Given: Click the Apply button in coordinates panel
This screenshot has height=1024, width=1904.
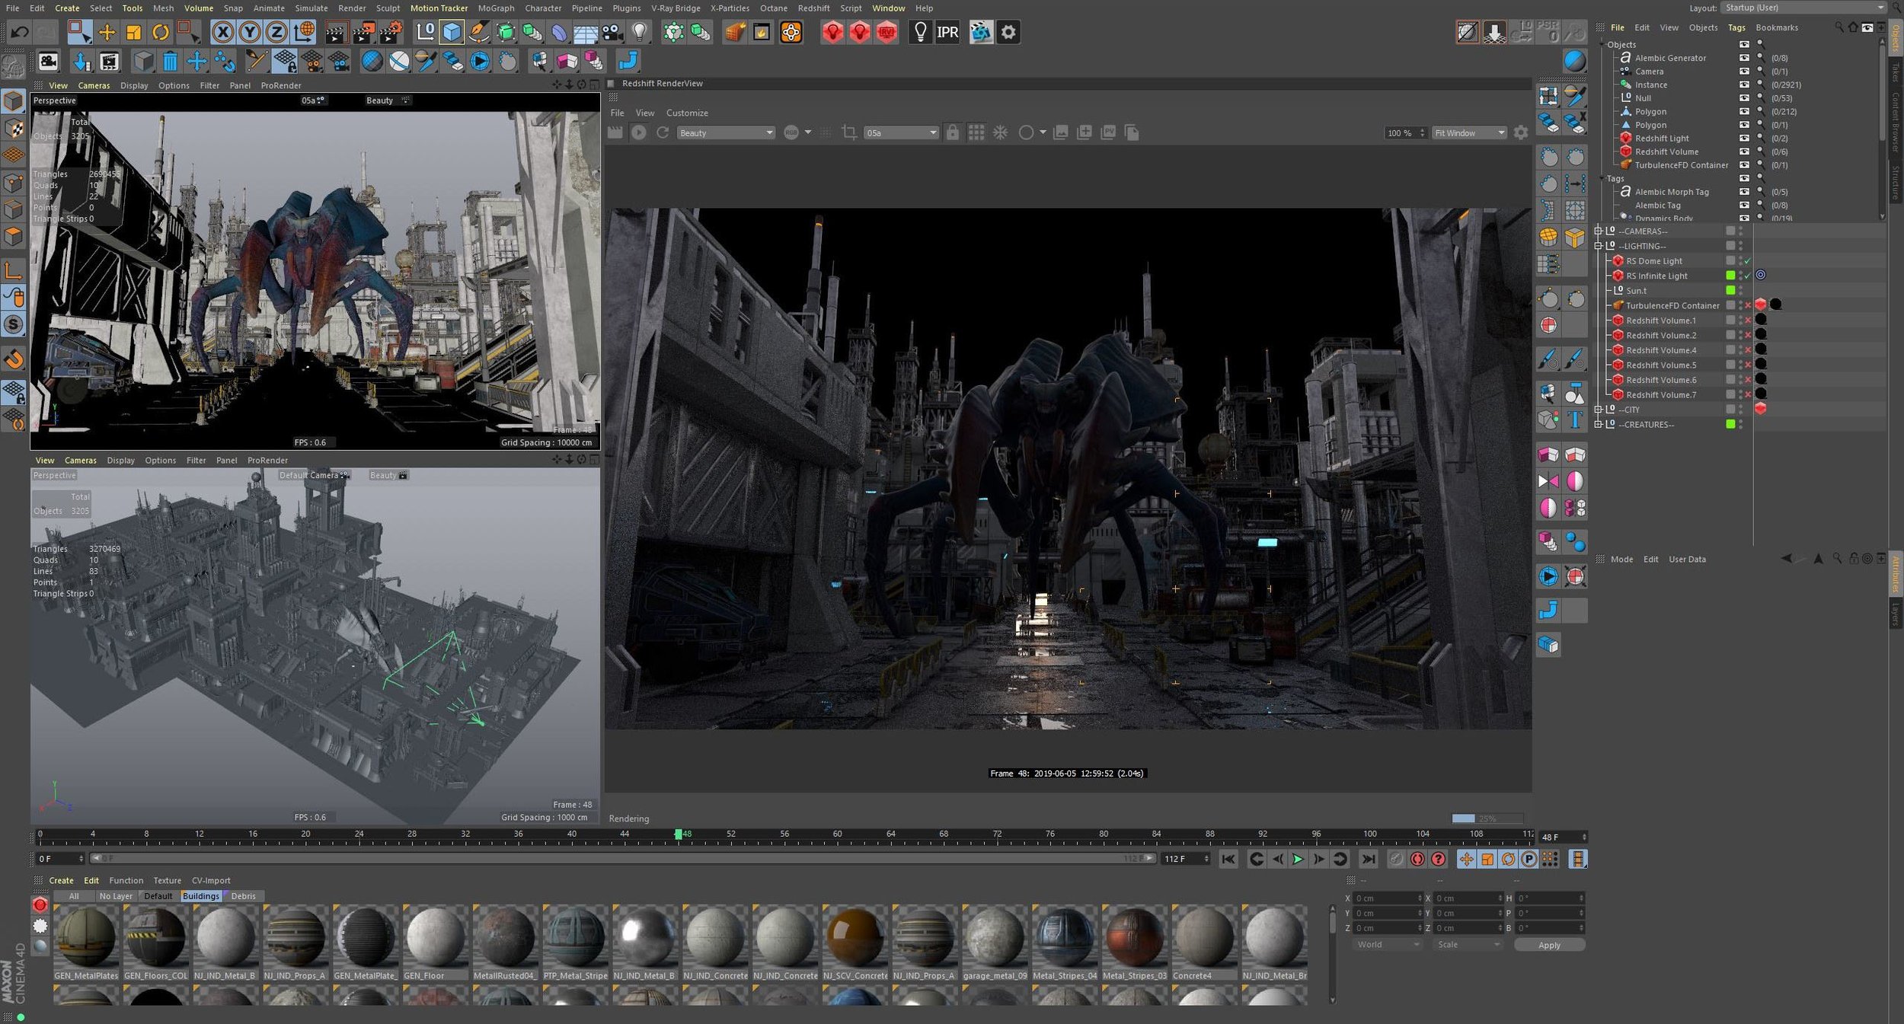Looking at the screenshot, I should pos(1548,945).
